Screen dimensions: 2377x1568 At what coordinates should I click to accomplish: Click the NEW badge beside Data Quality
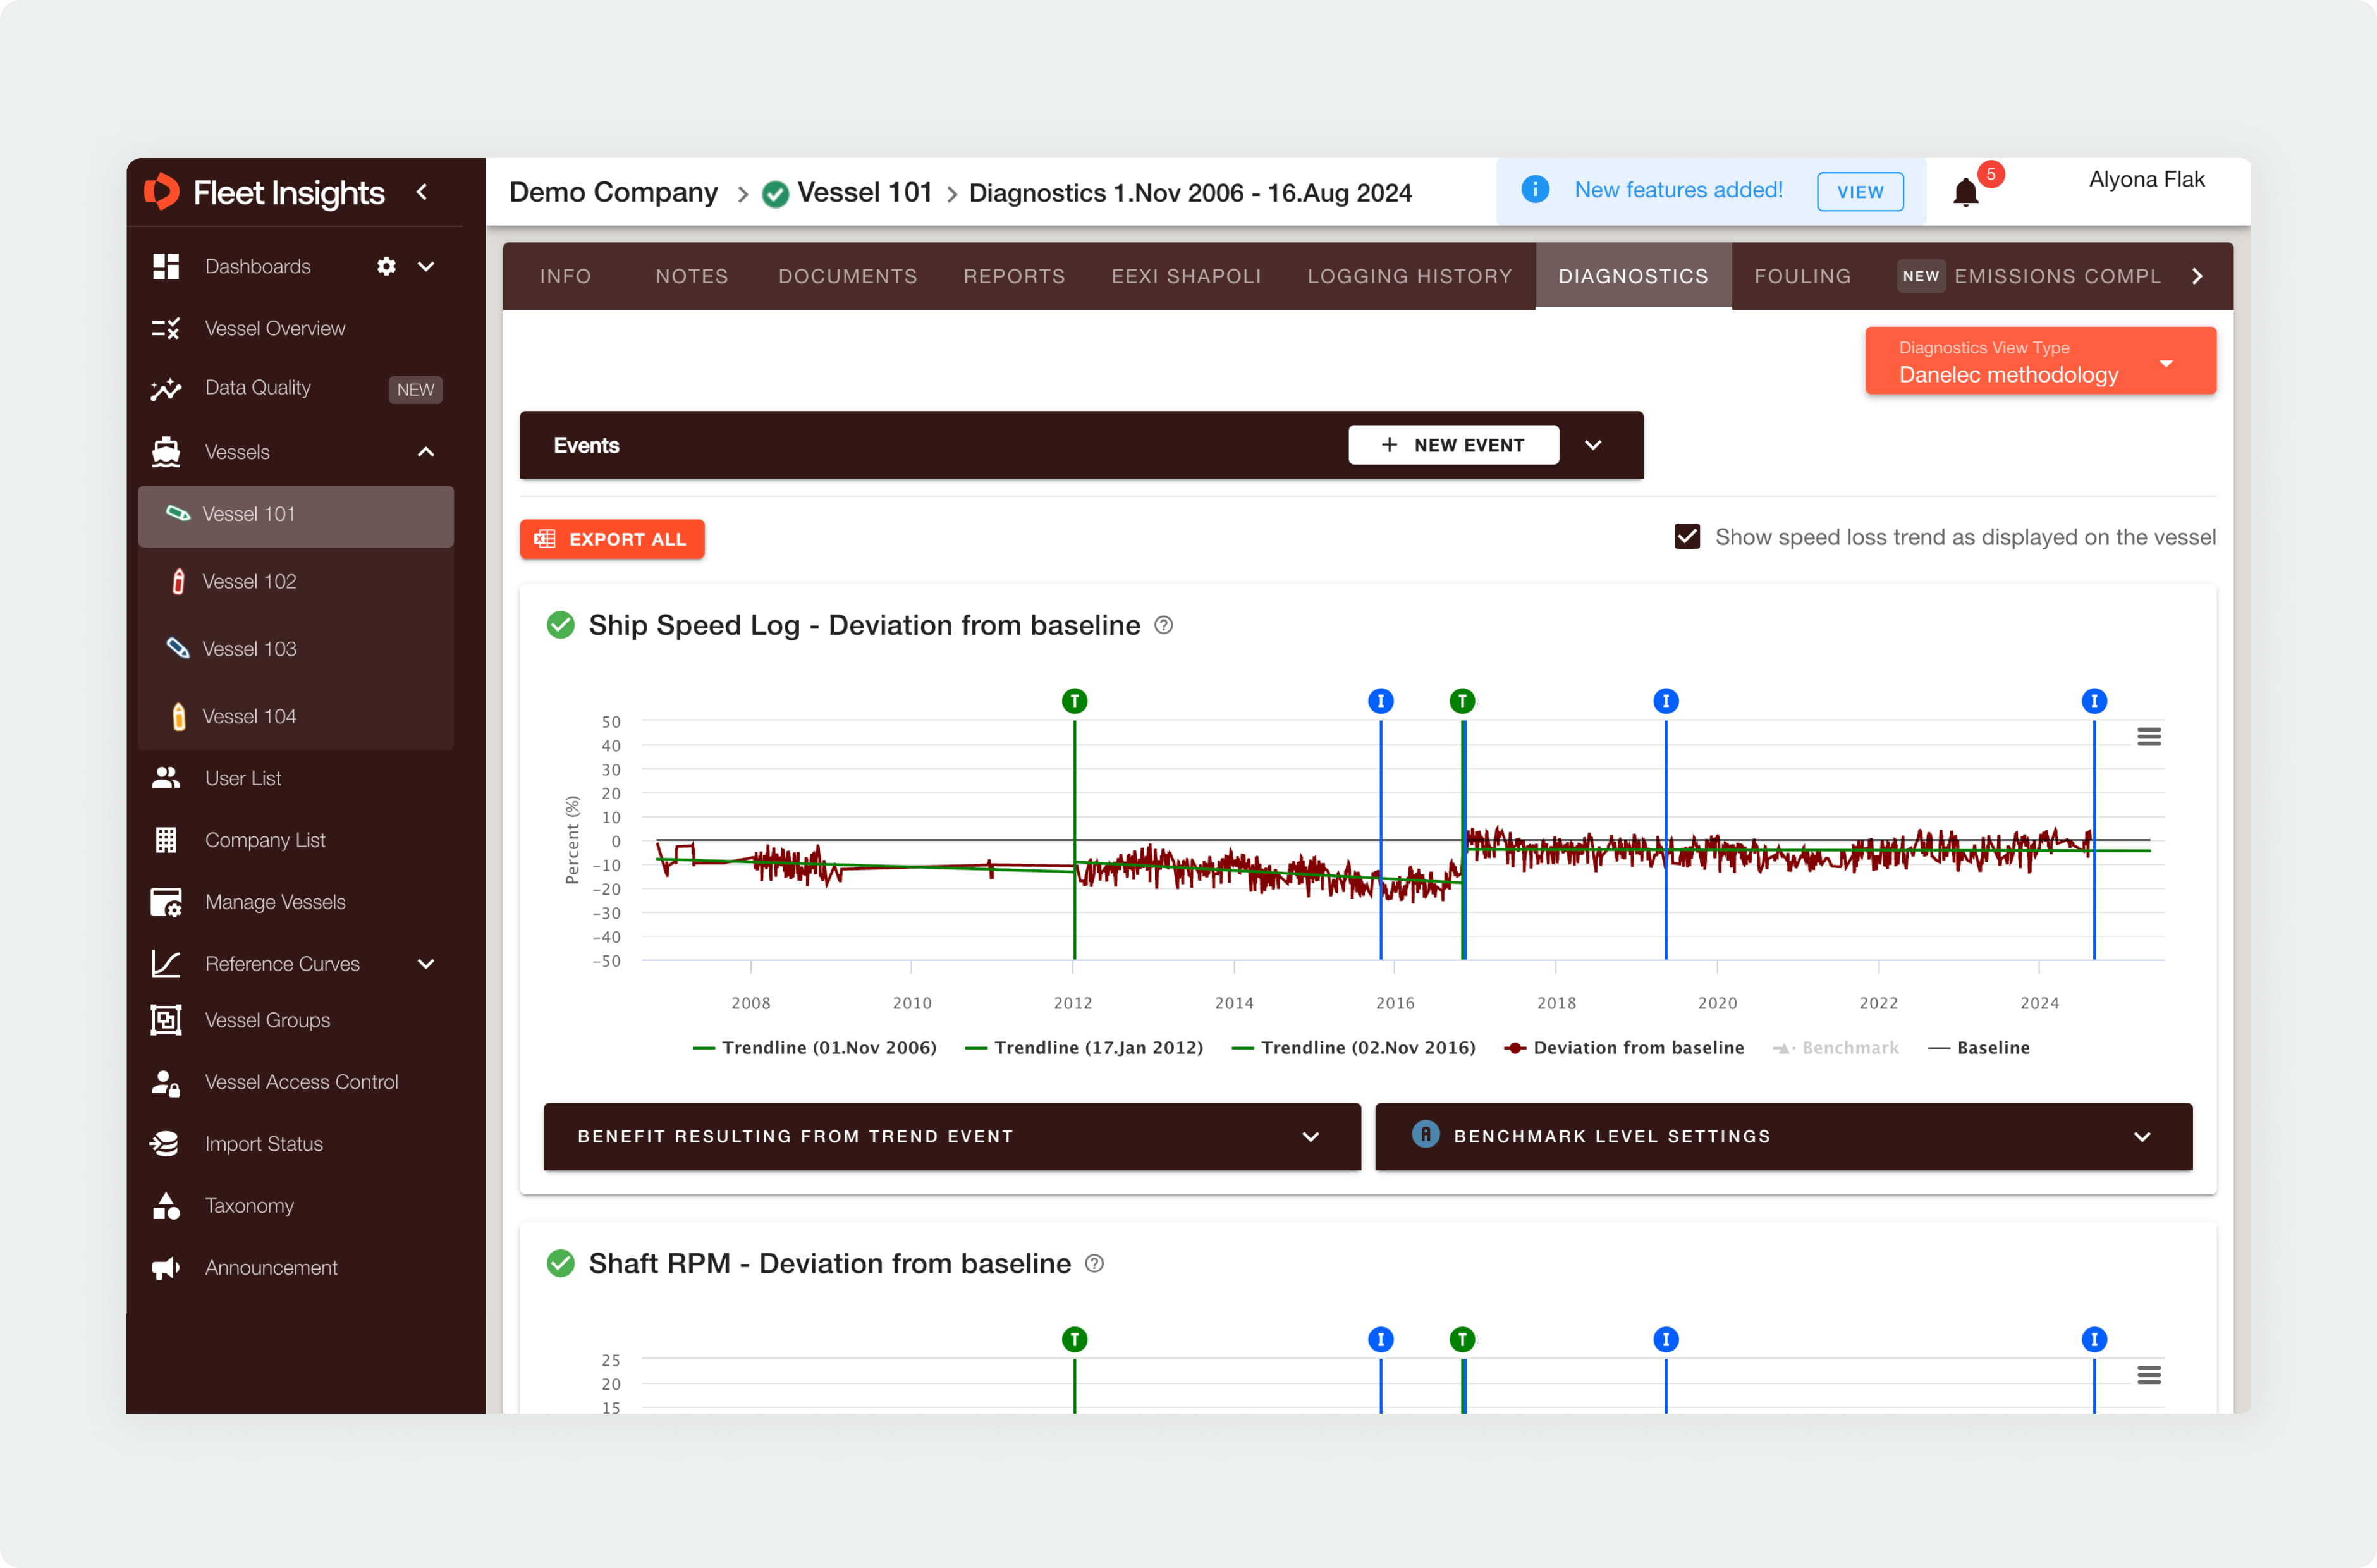(415, 389)
